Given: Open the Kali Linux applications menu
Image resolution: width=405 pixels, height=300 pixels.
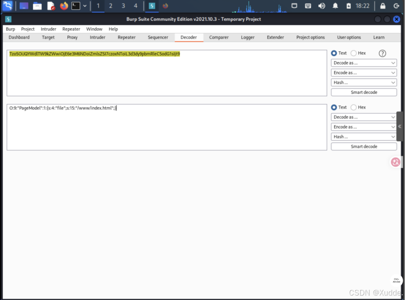Looking at the screenshot, I should [x=7, y=6].
